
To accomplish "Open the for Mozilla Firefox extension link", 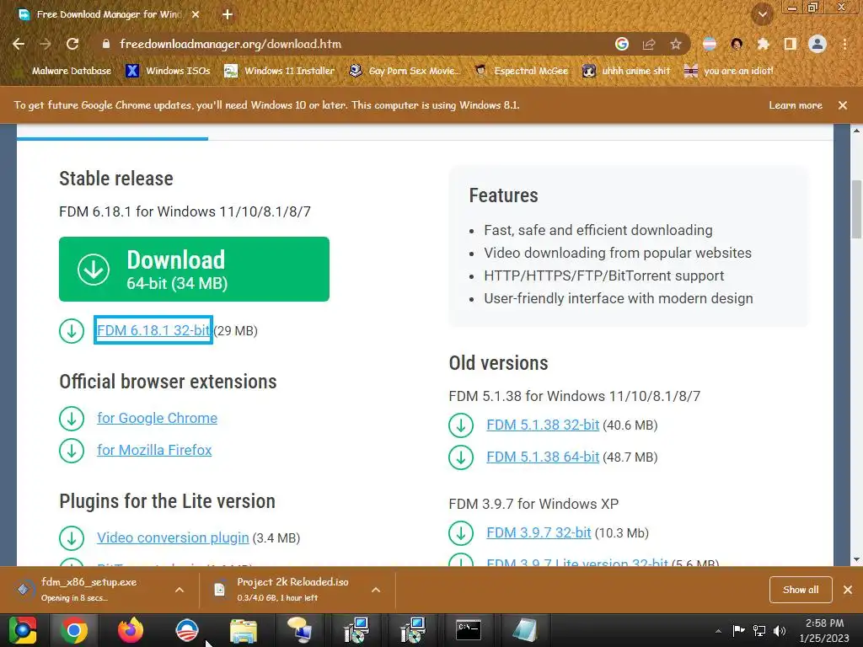I will [155, 450].
